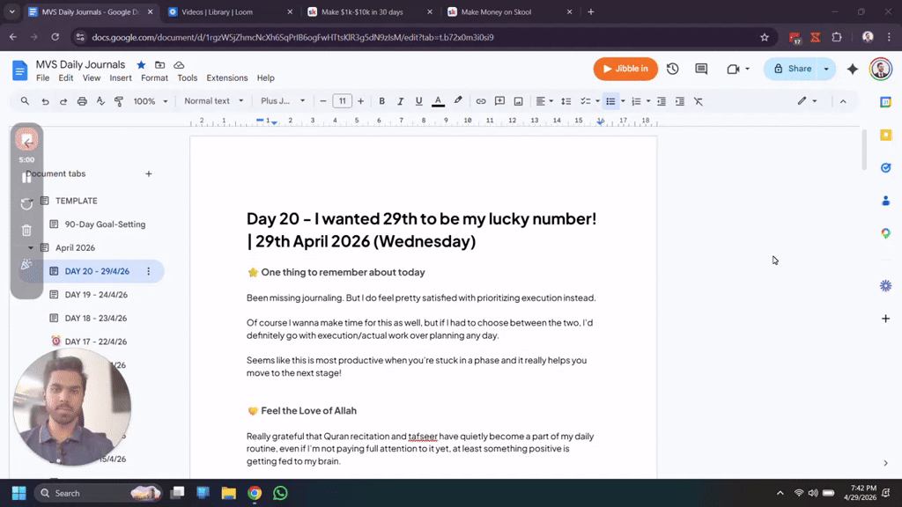
Task: Bookmark this page with the star
Action: click(765, 37)
